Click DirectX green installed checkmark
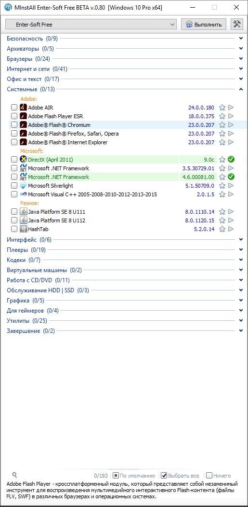The height and width of the screenshot is (507, 248). coord(231,159)
